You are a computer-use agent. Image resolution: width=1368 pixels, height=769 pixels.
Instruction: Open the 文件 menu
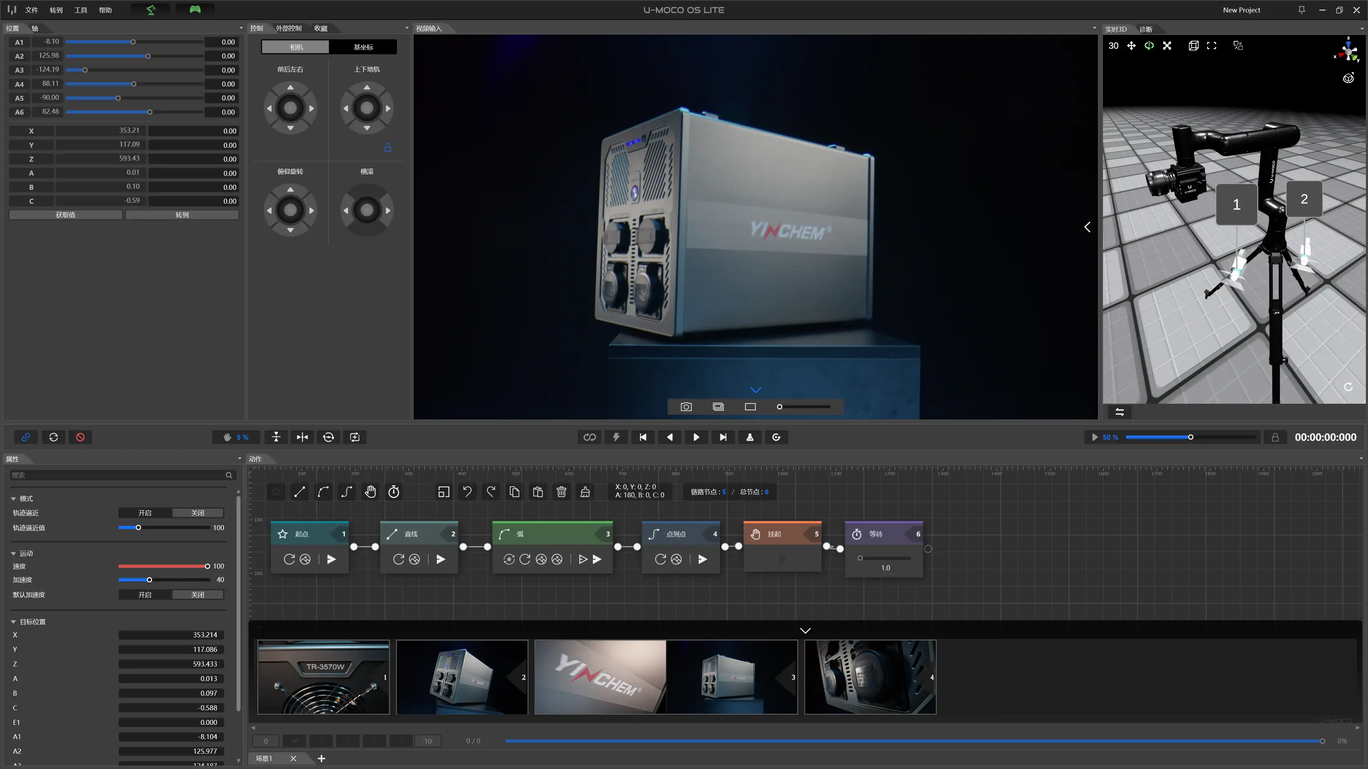pyautogui.click(x=32, y=10)
